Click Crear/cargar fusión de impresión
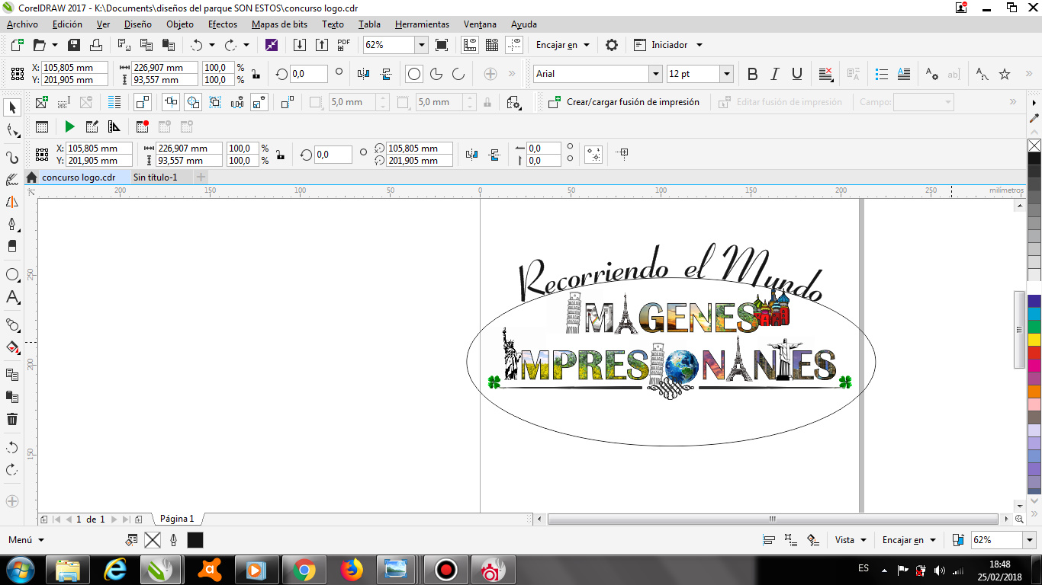 click(x=625, y=102)
